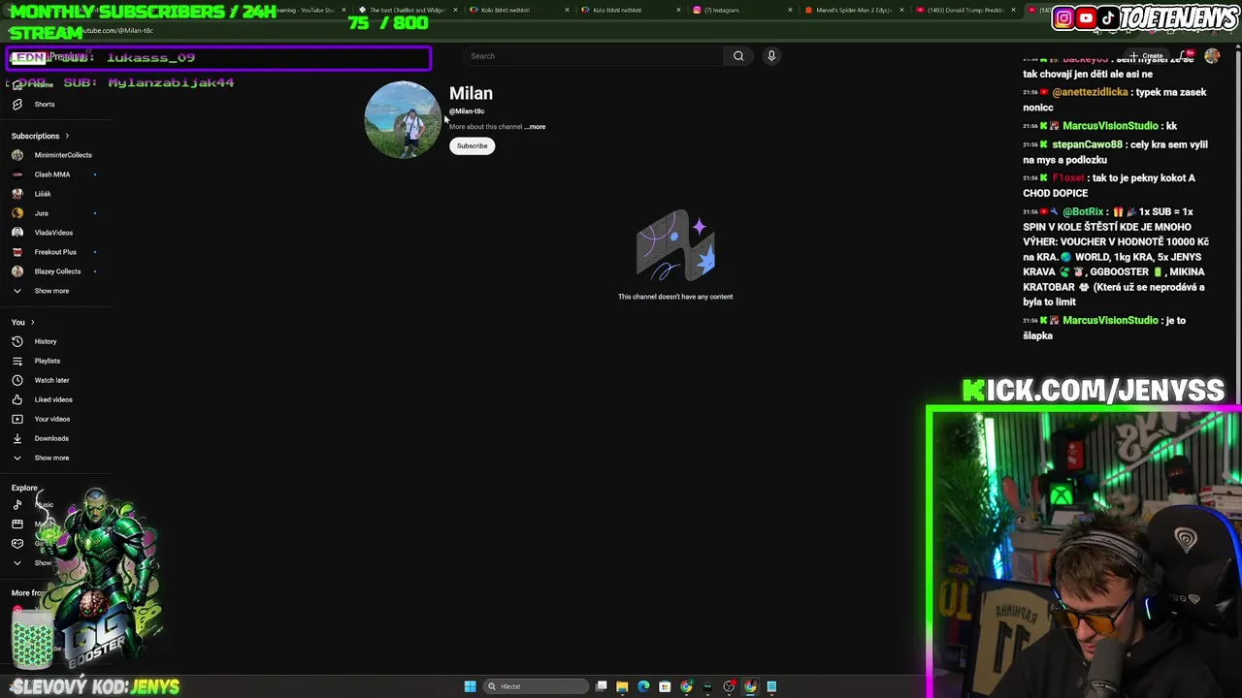The image size is (1242, 698).
Task: Expand the channel description via ...more
Action: pos(536,127)
